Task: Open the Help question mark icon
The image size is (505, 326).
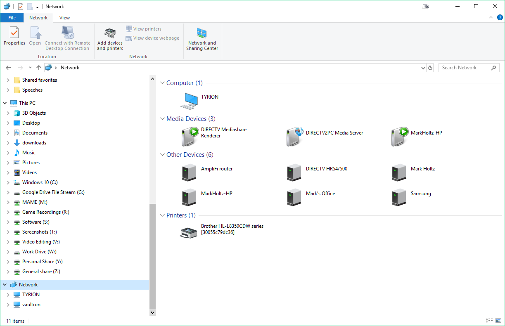Action: click(500, 17)
